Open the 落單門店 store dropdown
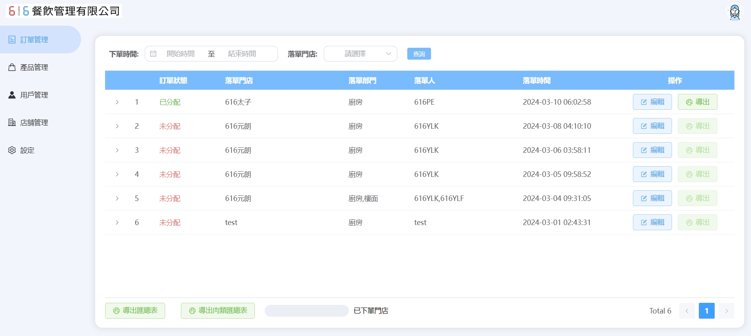 [x=360, y=54]
